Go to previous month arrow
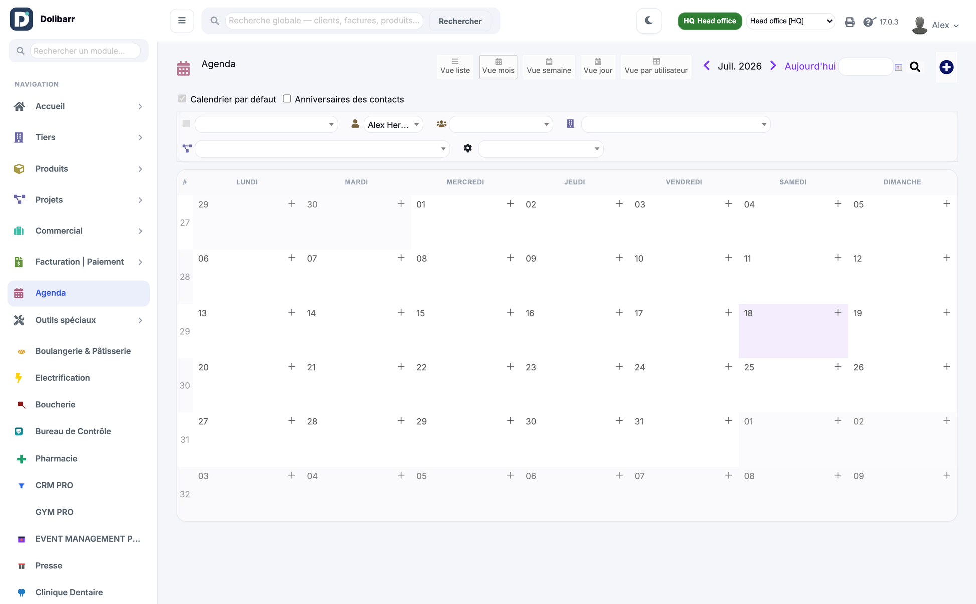The height and width of the screenshot is (604, 976). (706, 66)
